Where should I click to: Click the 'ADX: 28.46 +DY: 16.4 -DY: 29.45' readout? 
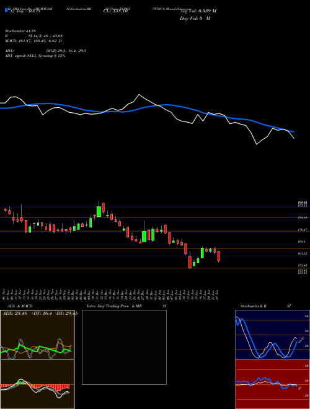click(40, 314)
